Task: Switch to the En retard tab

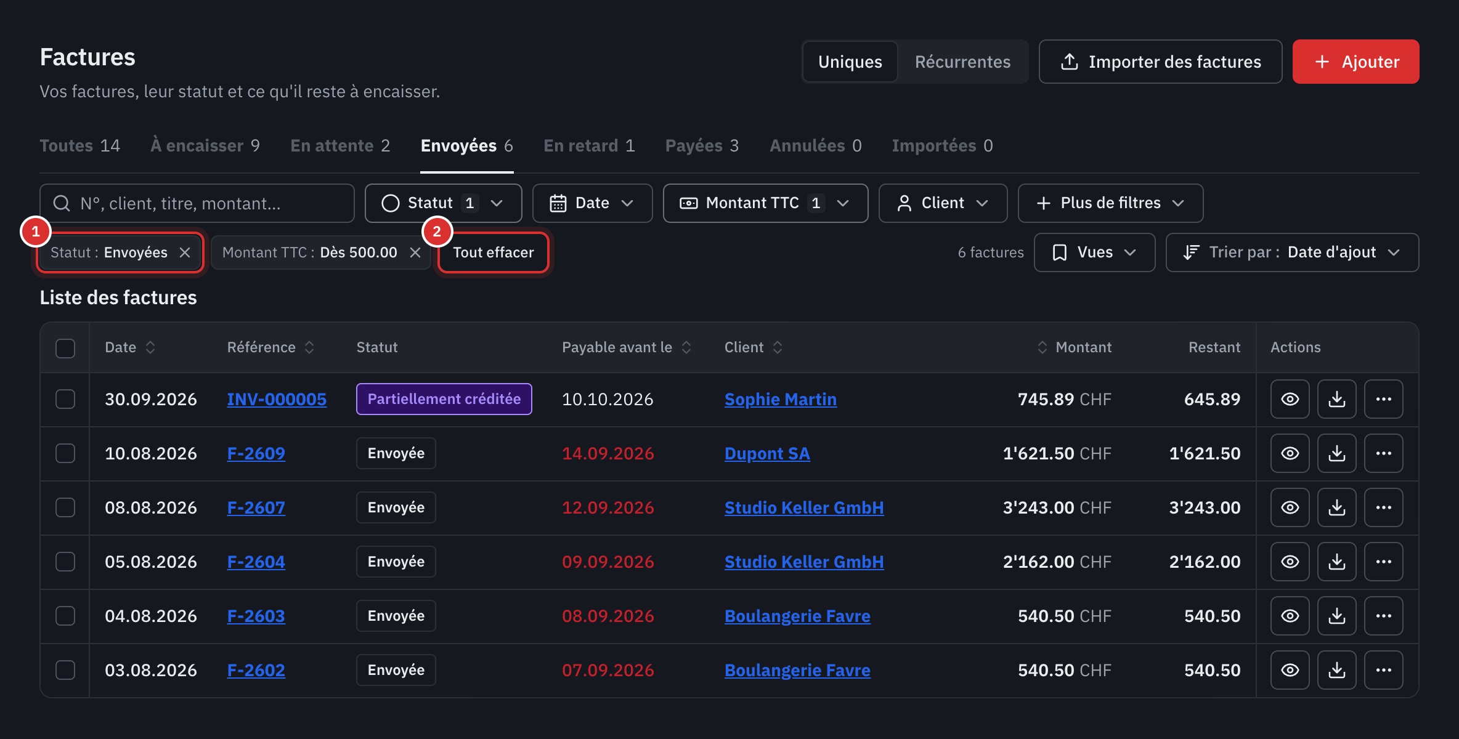Action: 589,145
